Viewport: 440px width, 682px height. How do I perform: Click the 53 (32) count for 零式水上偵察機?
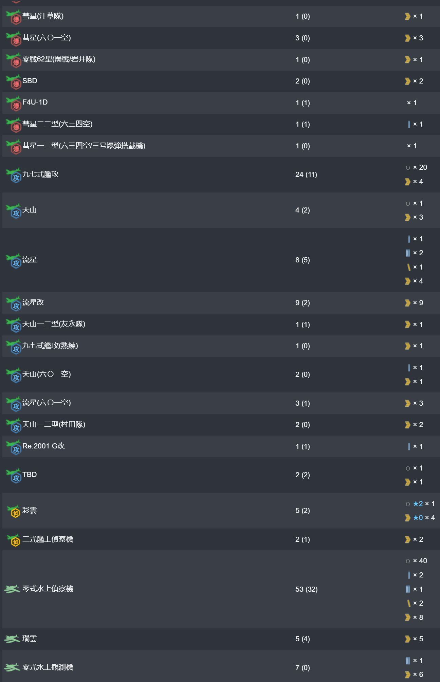point(306,589)
